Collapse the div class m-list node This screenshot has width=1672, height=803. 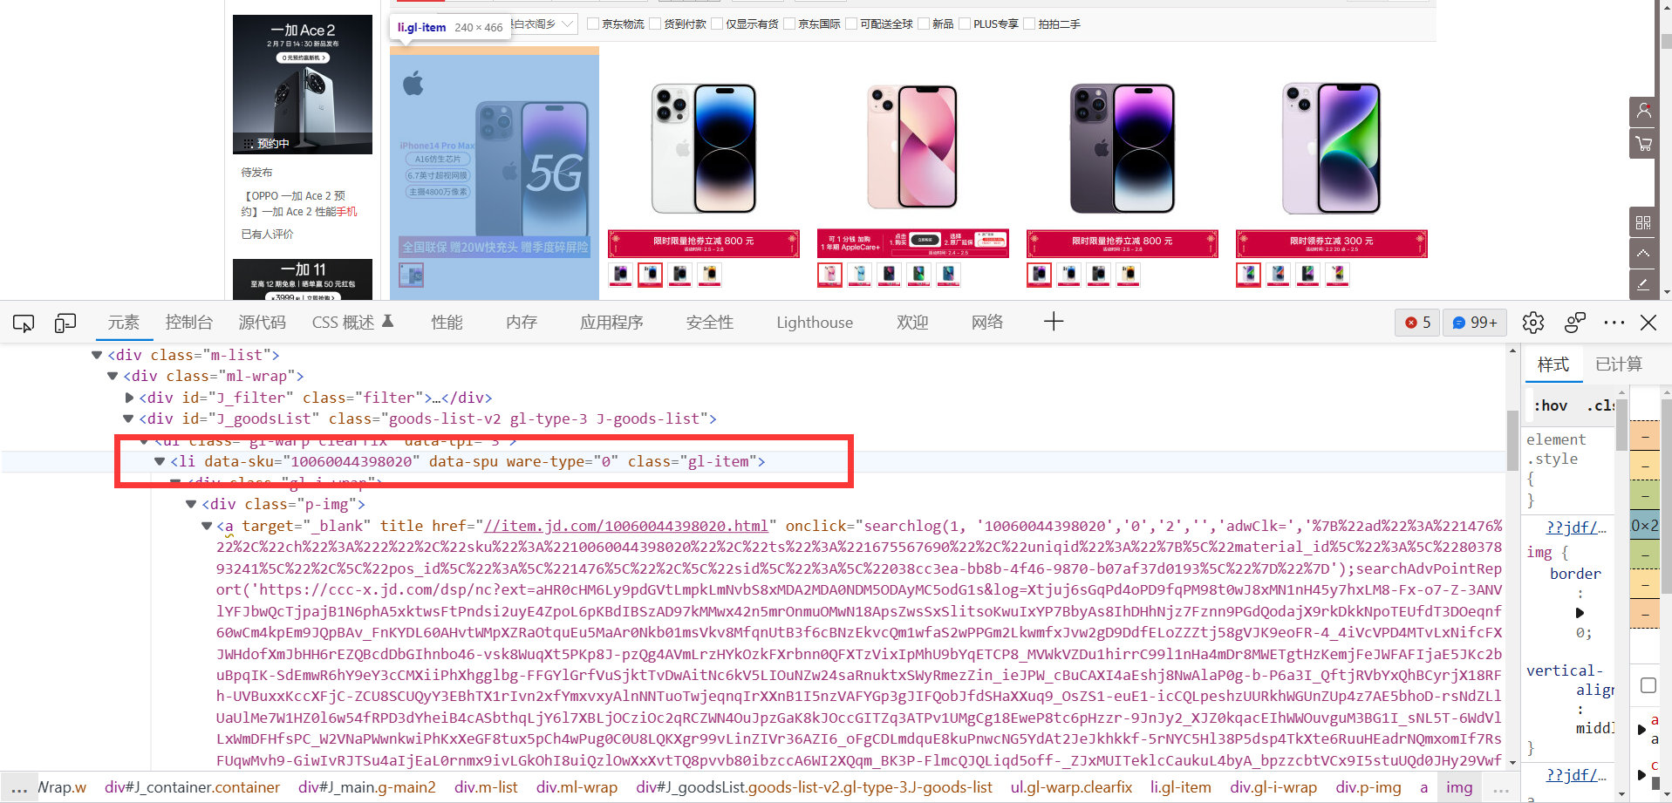pyautogui.click(x=97, y=355)
